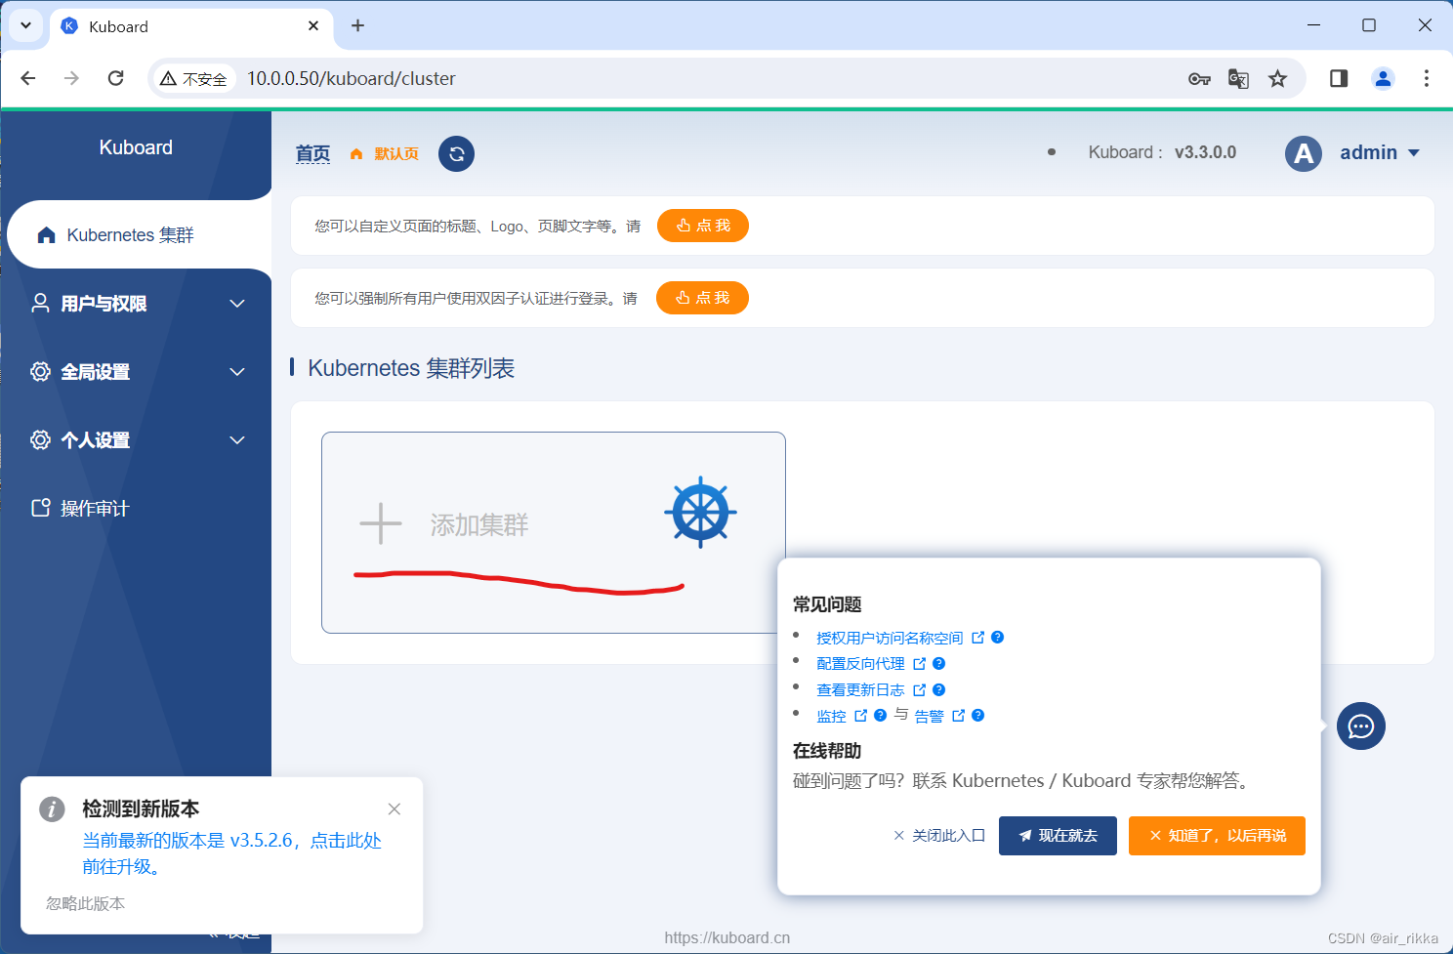Image resolution: width=1453 pixels, height=954 pixels.
Task: Open the tab search dropdown arrow
Action: (x=25, y=25)
